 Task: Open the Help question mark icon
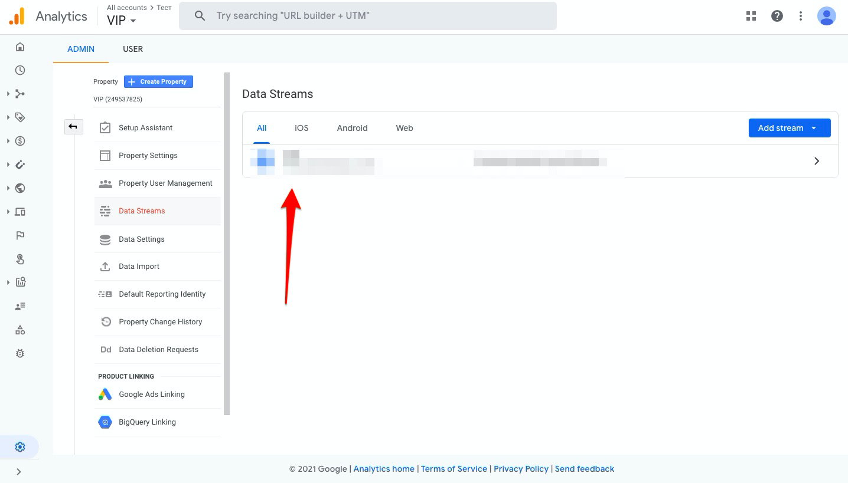click(777, 16)
